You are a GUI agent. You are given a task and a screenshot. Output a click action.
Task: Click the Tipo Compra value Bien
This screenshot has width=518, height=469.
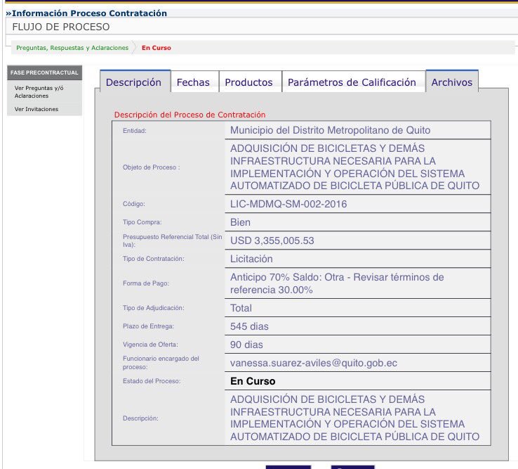pos(240,222)
